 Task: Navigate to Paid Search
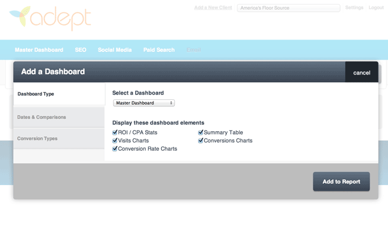159,50
